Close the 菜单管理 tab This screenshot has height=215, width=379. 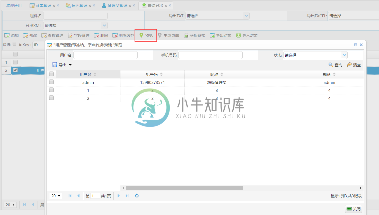tap(58, 6)
